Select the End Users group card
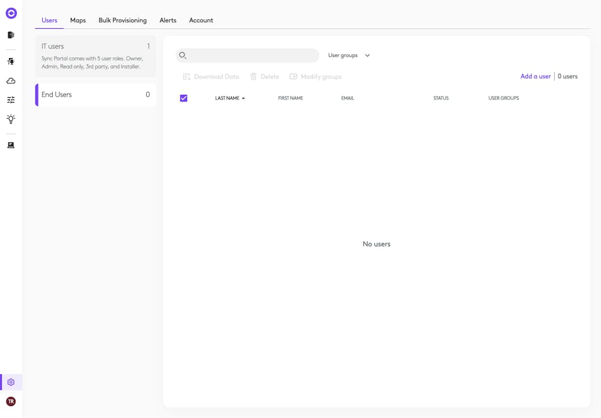The width and height of the screenshot is (601, 418). [x=95, y=94]
